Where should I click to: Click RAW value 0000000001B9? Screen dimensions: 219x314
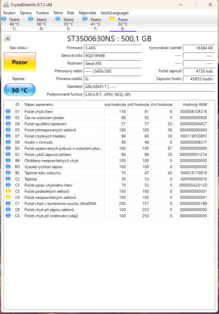point(194,204)
